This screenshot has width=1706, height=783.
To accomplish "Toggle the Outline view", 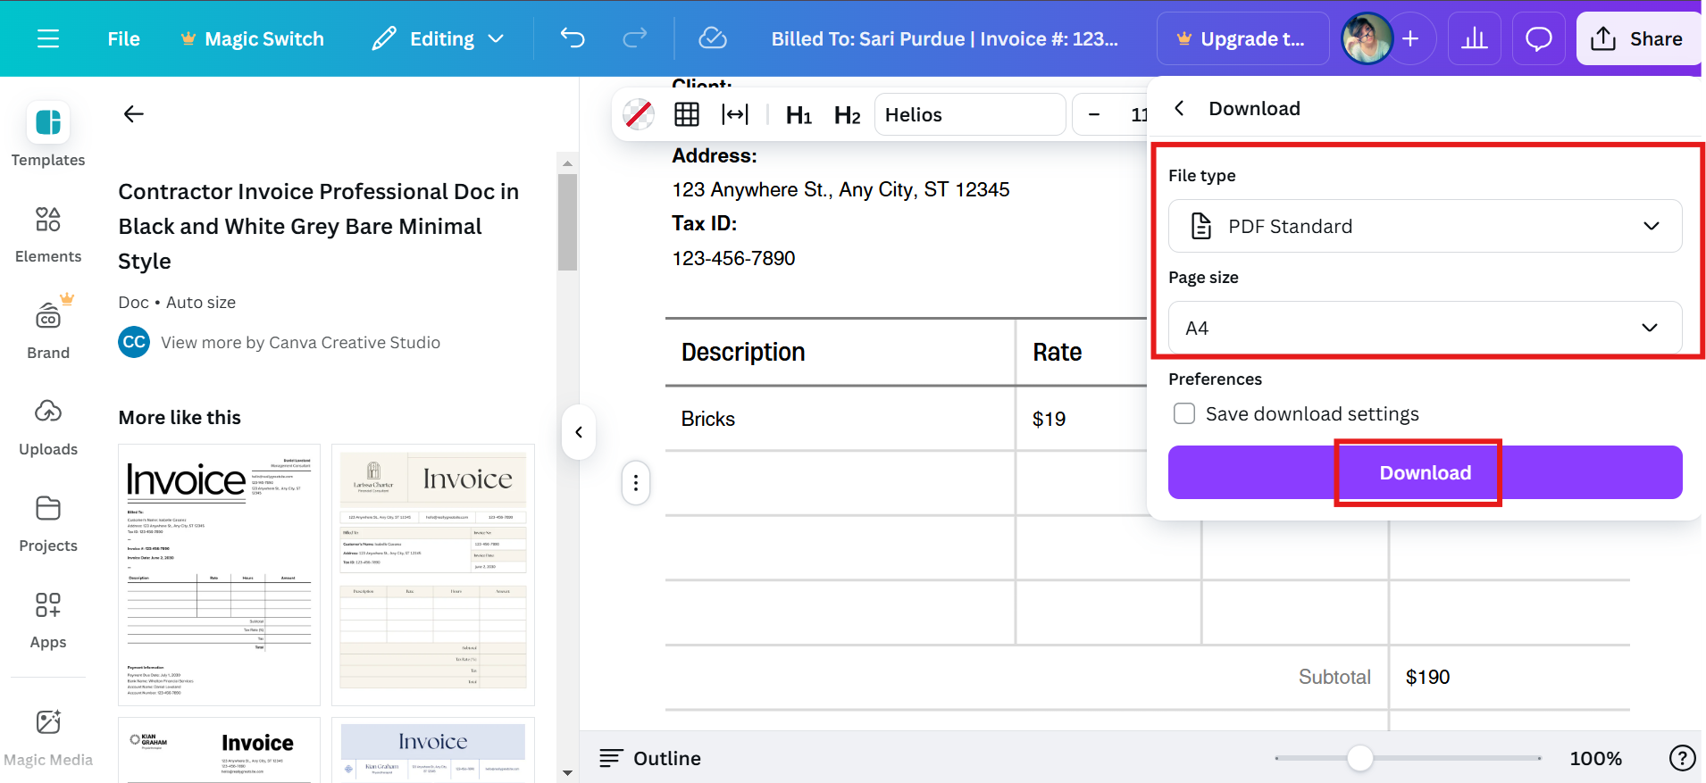I will [x=650, y=758].
